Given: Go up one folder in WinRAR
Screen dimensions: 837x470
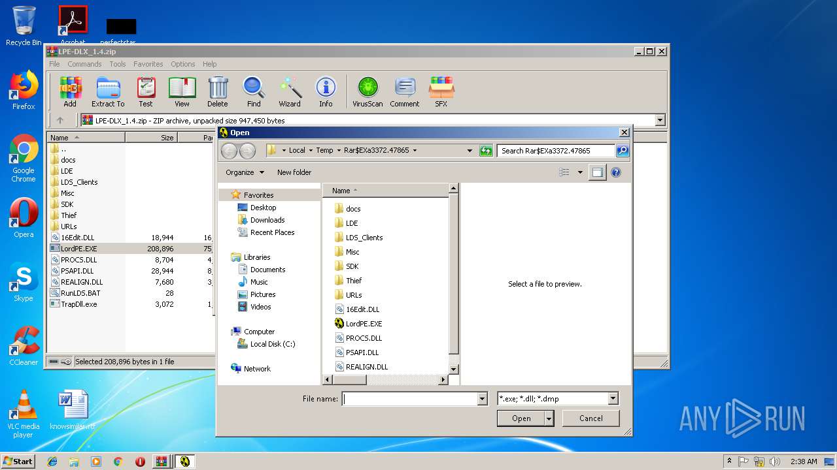Looking at the screenshot, I should click(60, 120).
